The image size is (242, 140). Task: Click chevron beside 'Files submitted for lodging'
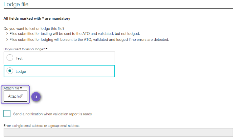[x=7, y=40]
